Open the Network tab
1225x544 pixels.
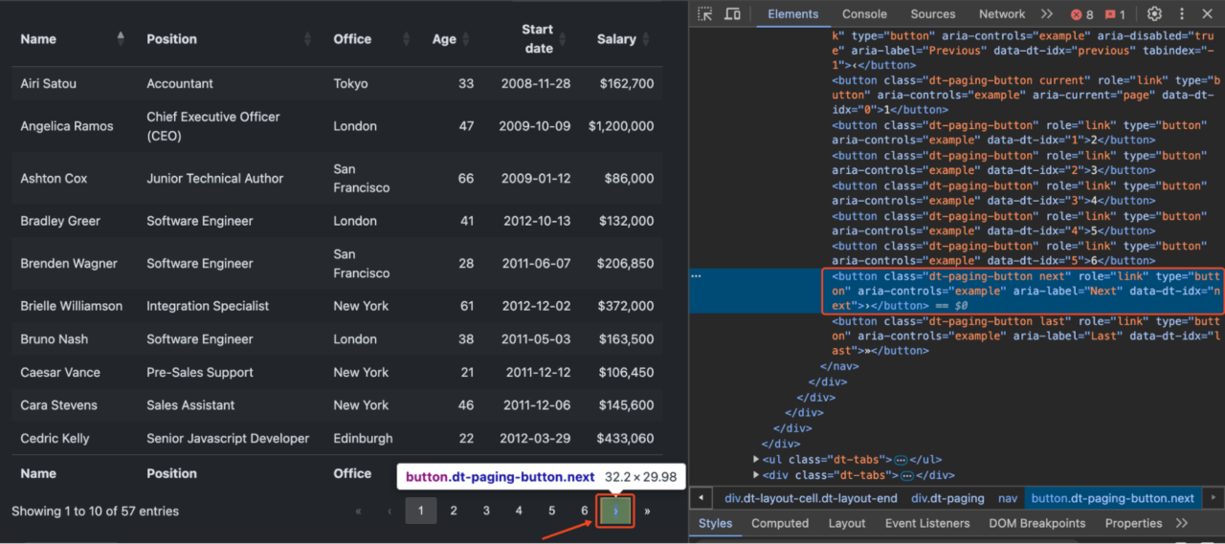click(x=1002, y=13)
